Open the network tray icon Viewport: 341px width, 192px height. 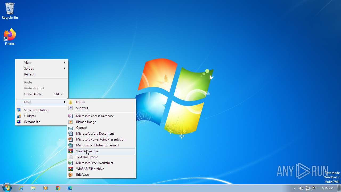[x=308, y=188]
